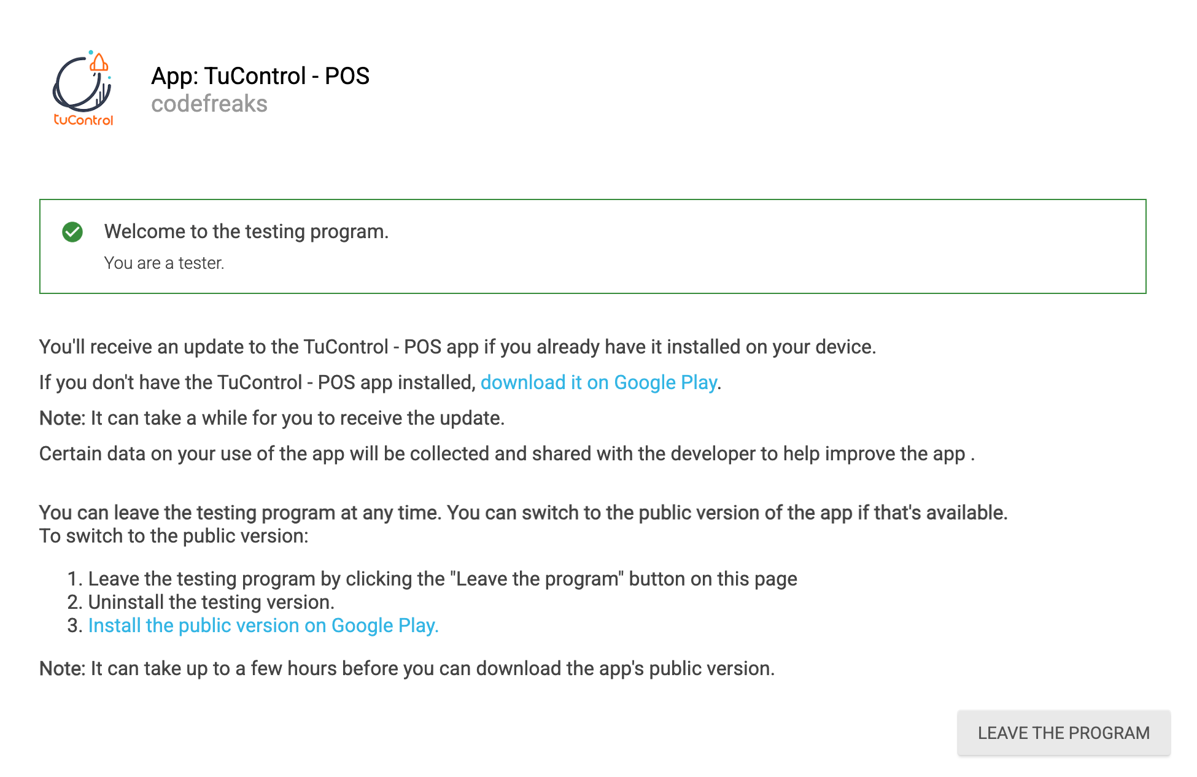Click the update note about taking a while
This screenshot has width=1197, height=777.
pos(272,418)
